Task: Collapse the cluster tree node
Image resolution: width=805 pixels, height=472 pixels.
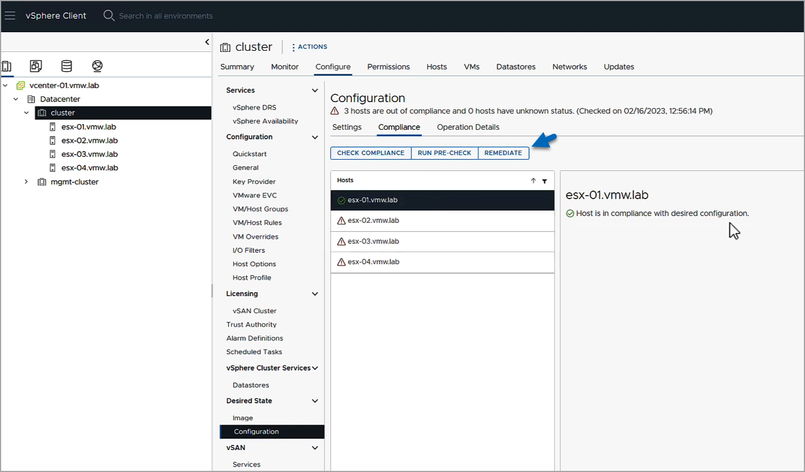Action: 27,113
